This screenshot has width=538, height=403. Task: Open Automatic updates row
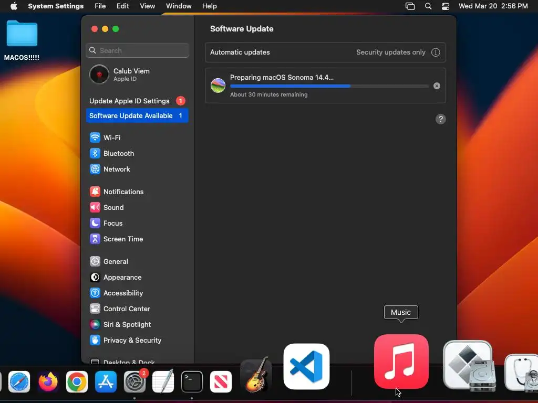(x=325, y=52)
